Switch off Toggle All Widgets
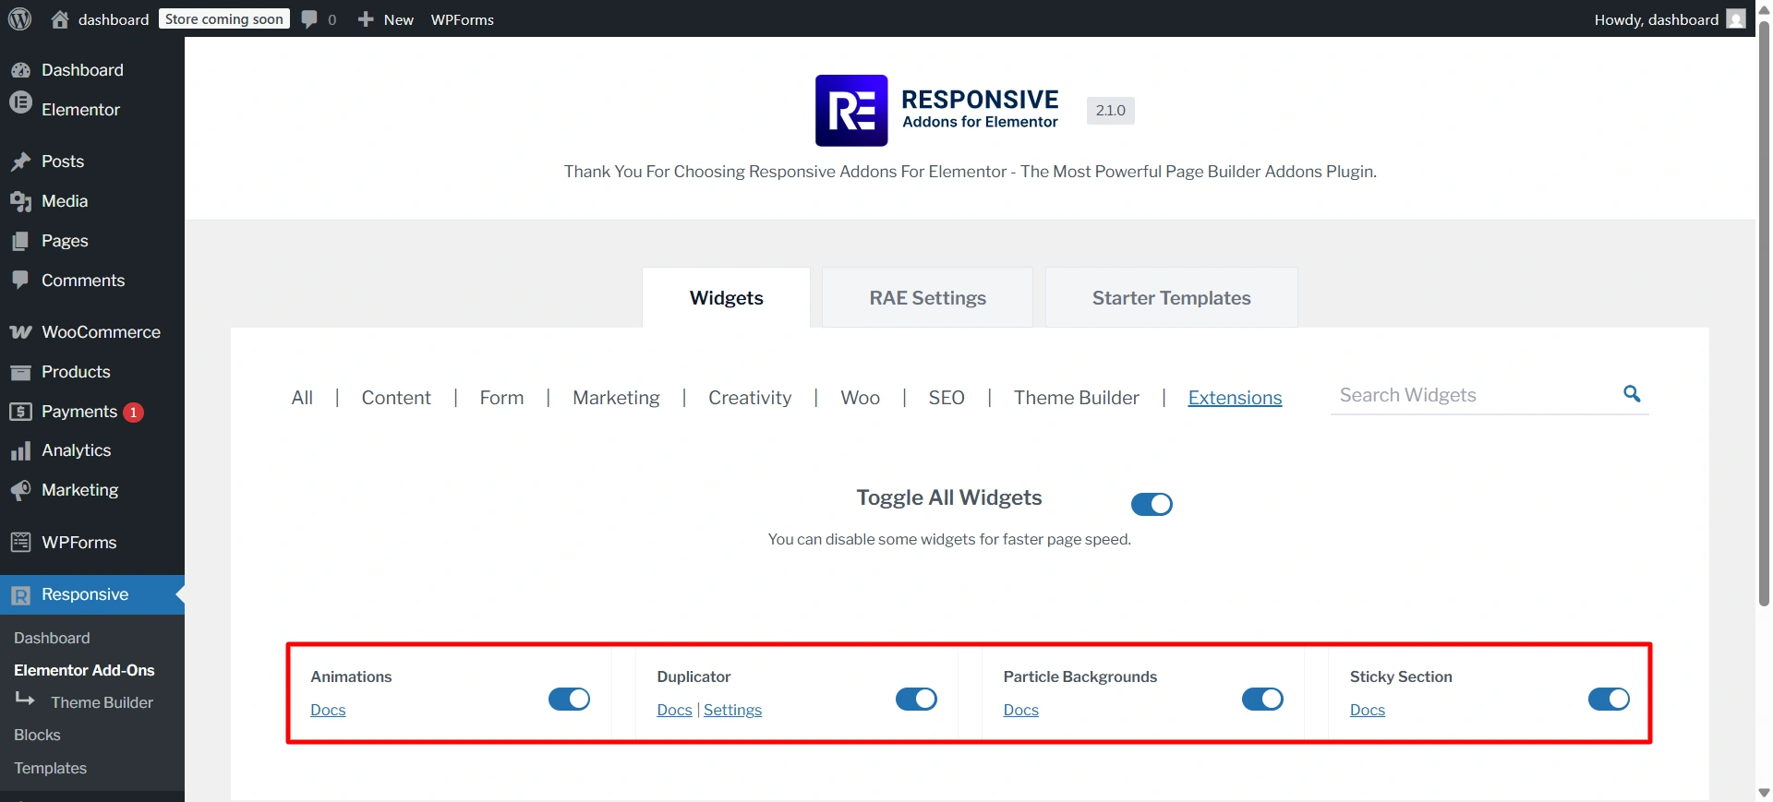Image resolution: width=1773 pixels, height=802 pixels. coord(1152,504)
